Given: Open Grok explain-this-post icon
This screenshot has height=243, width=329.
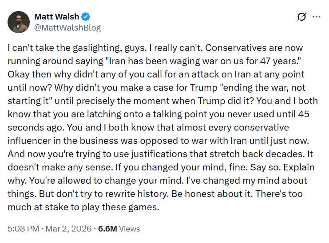Looking at the screenshot, I should coord(301,17).
